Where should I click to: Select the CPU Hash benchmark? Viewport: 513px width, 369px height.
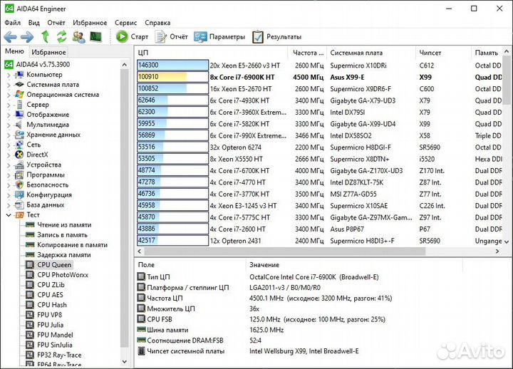52,305
